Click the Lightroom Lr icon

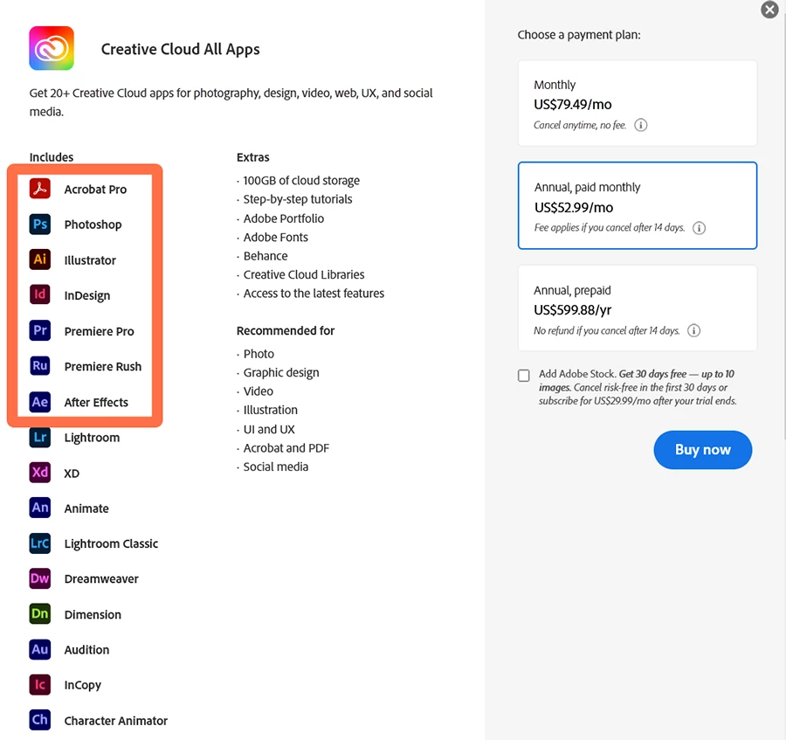(x=40, y=437)
